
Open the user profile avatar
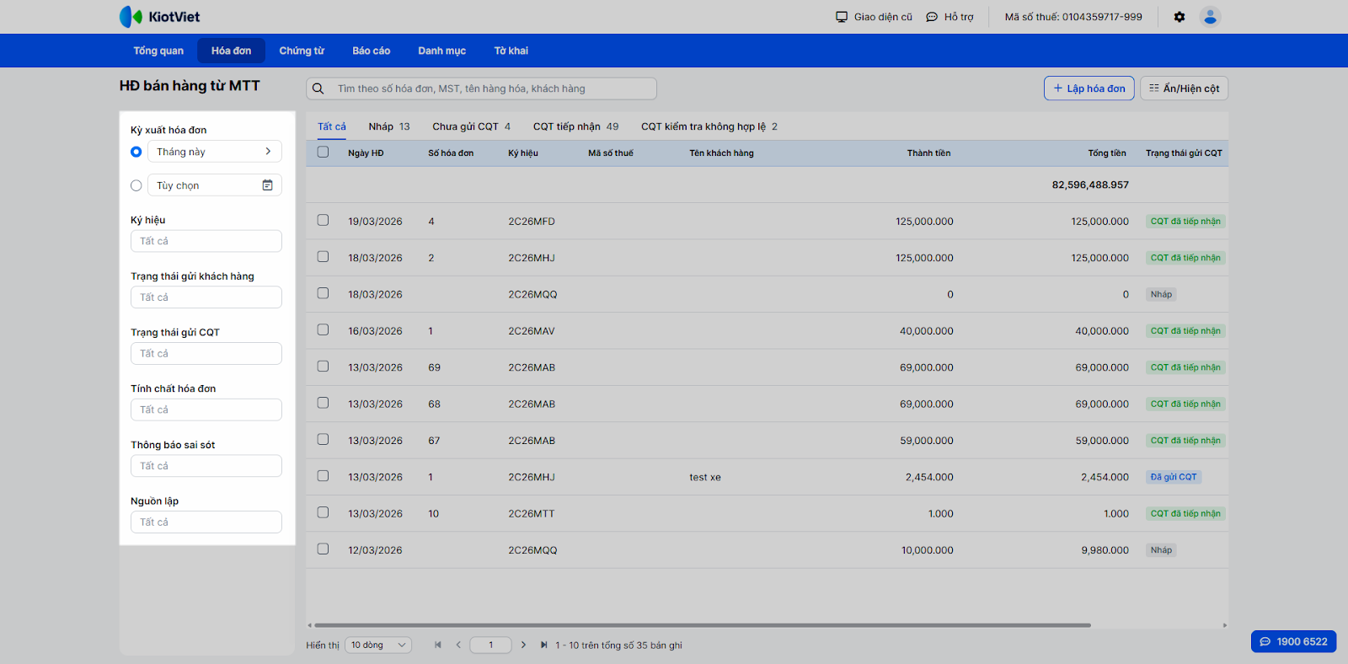pyautogui.click(x=1210, y=17)
